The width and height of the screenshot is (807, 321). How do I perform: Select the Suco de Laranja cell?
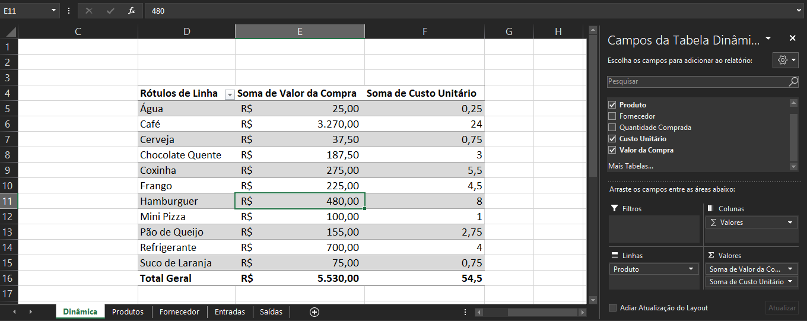click(186, 263)
